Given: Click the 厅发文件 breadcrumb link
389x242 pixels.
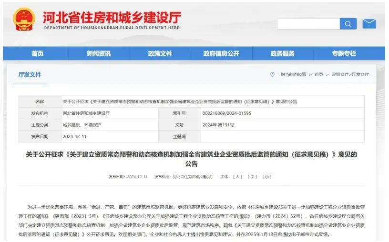Looking at the screenshot, I should (x=360, y=75).
